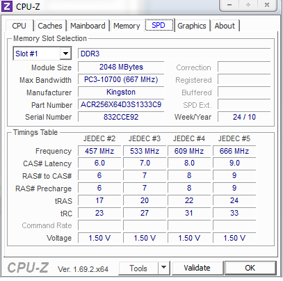283x281 pixels.
Task: Go to the Mainboard tab
Action: tap(88, 26)
